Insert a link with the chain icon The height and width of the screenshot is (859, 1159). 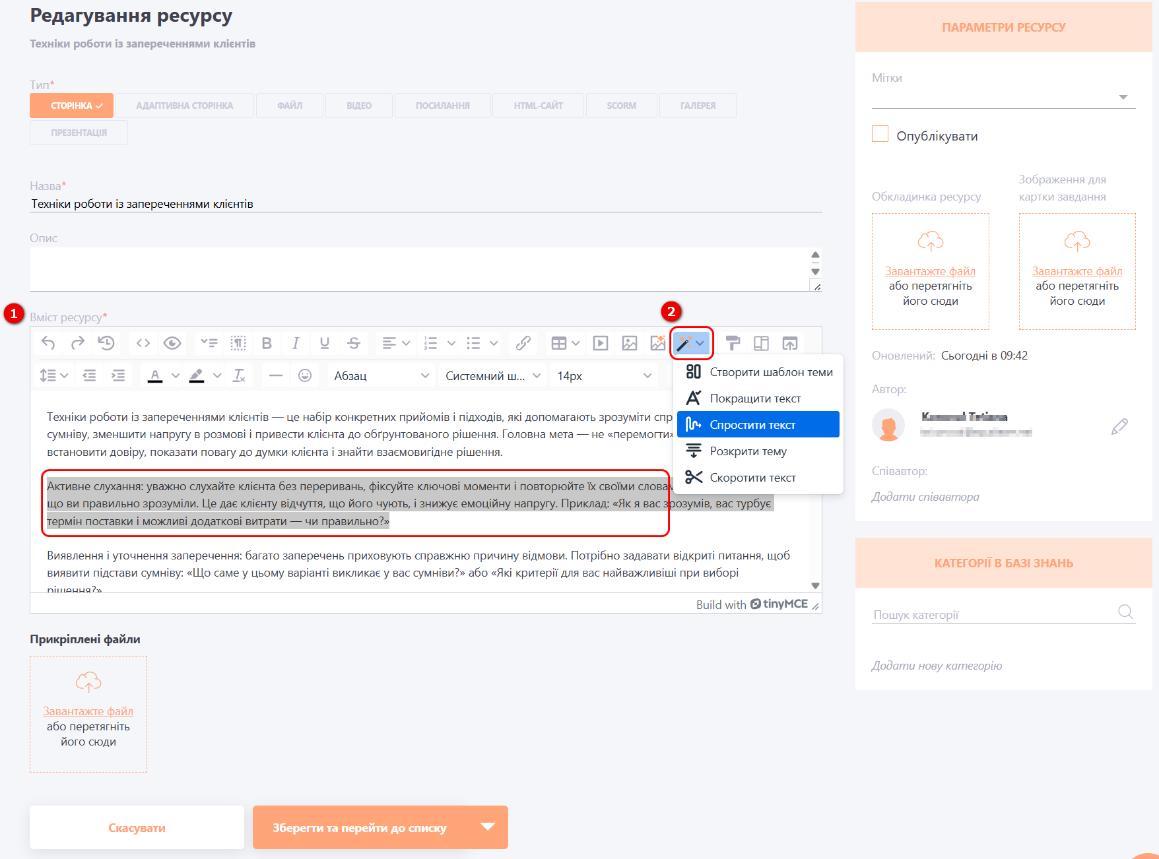[523, 343]
